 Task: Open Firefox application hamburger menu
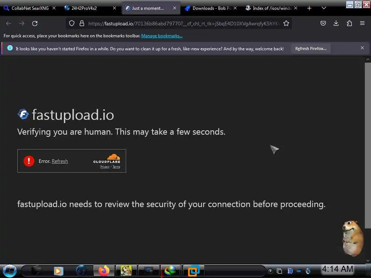point(362,23)
